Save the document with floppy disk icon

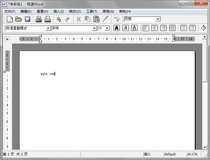point(28,19)
